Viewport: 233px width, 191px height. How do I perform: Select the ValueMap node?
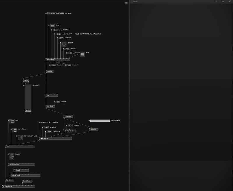click(x=68, y=116)
